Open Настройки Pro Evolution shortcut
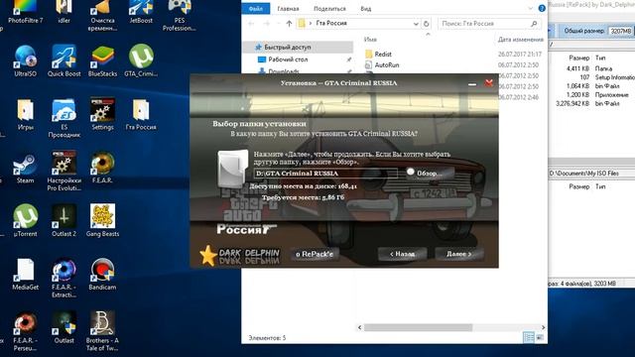 tap(63, 171)
